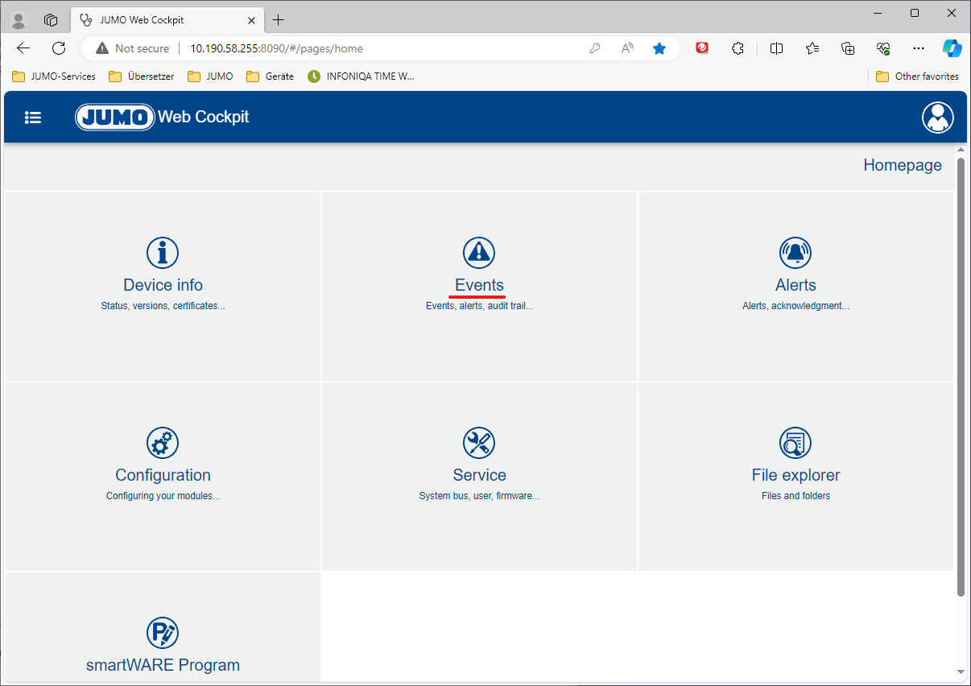Open the JUMO-Services bookmarks folder
The height and width of the screenshot is (686, 971).
coord(54,76)
